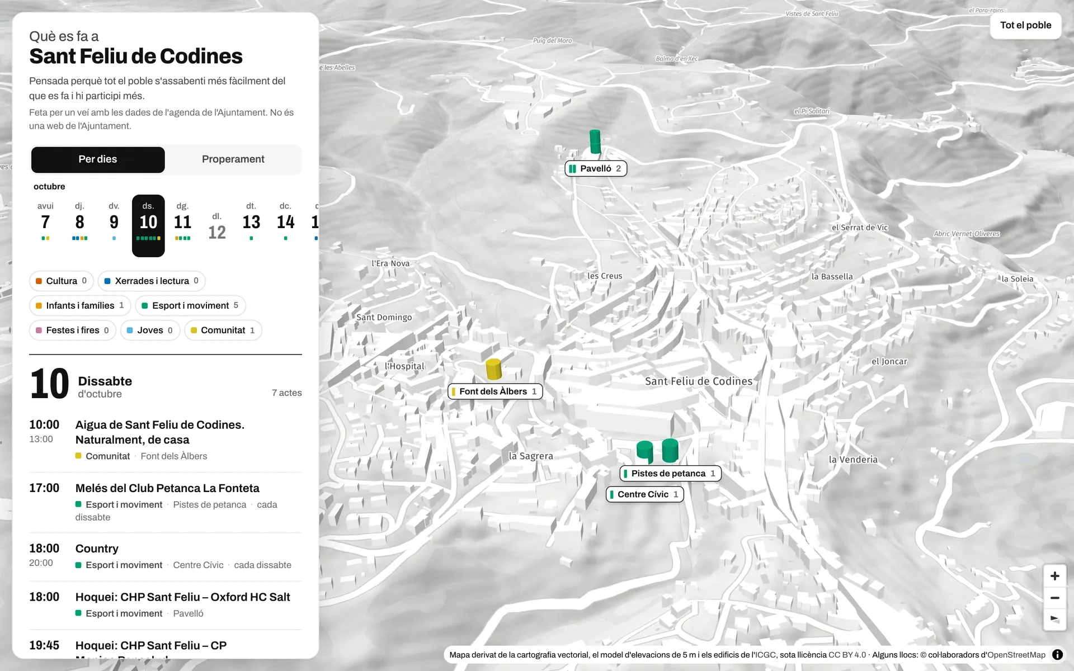Select Saturday 10 in the date strip

tap(148, 225)
